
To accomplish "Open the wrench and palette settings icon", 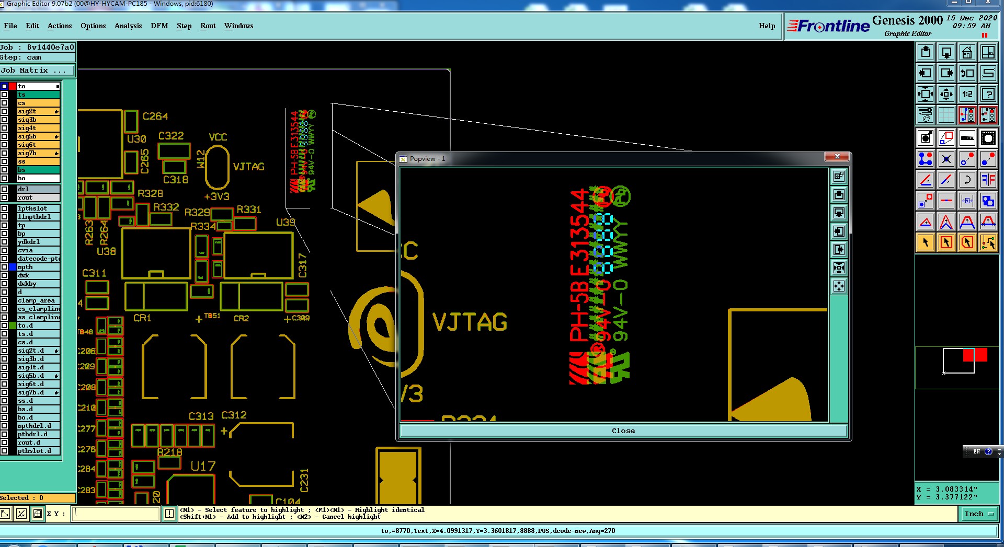I will (926, 115).
